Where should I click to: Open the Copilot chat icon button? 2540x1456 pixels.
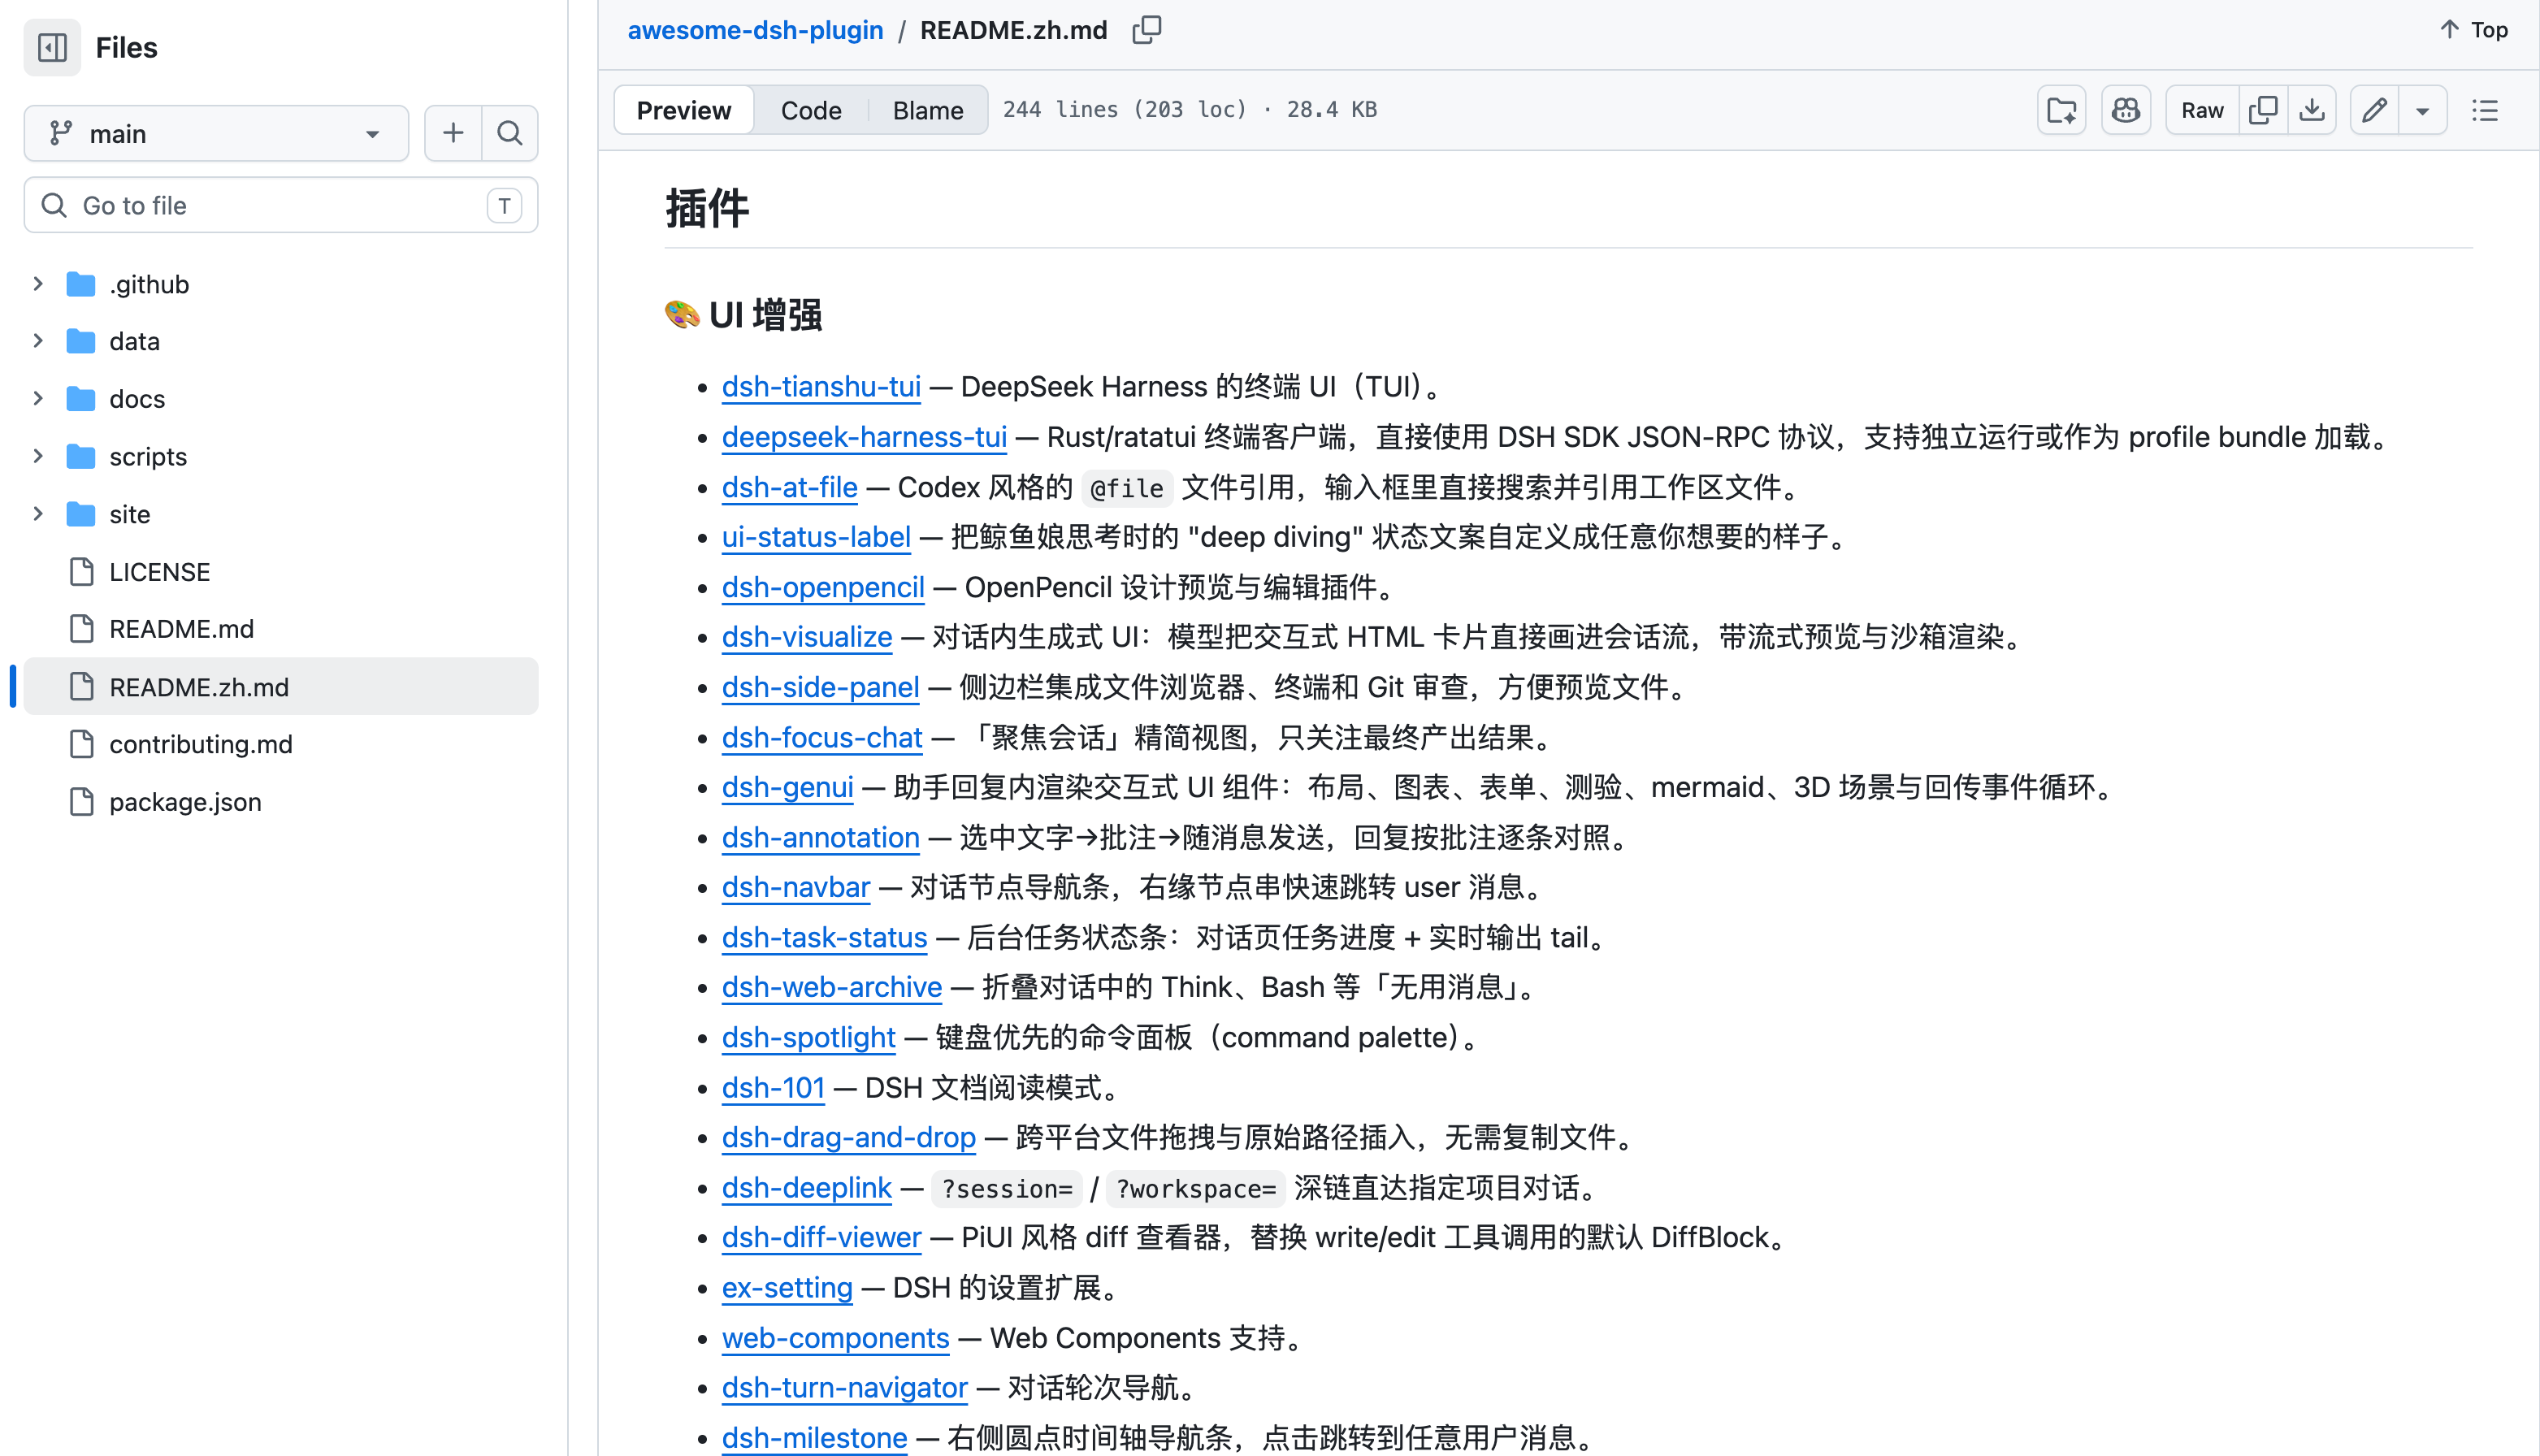(2126, 110)
